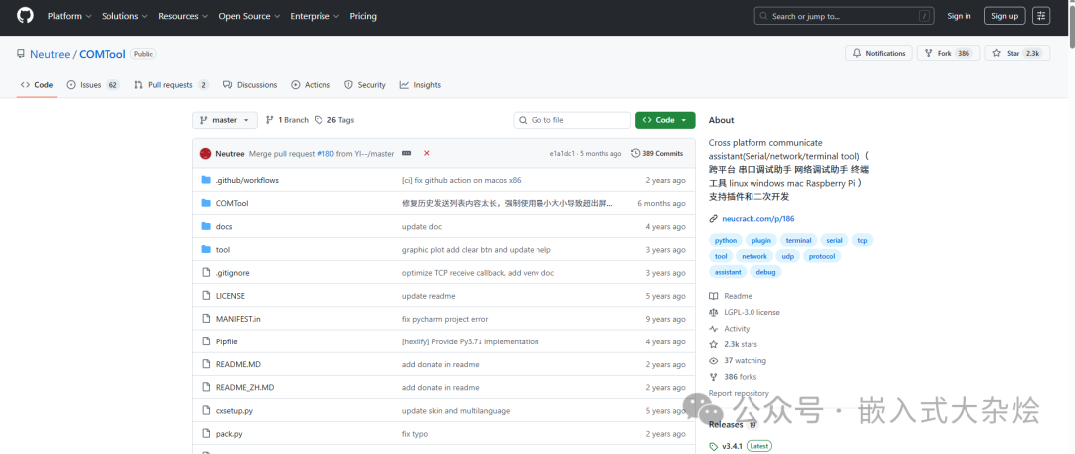Star the repository with Star button
The image size is (1075, 454).
[1017, 54]
